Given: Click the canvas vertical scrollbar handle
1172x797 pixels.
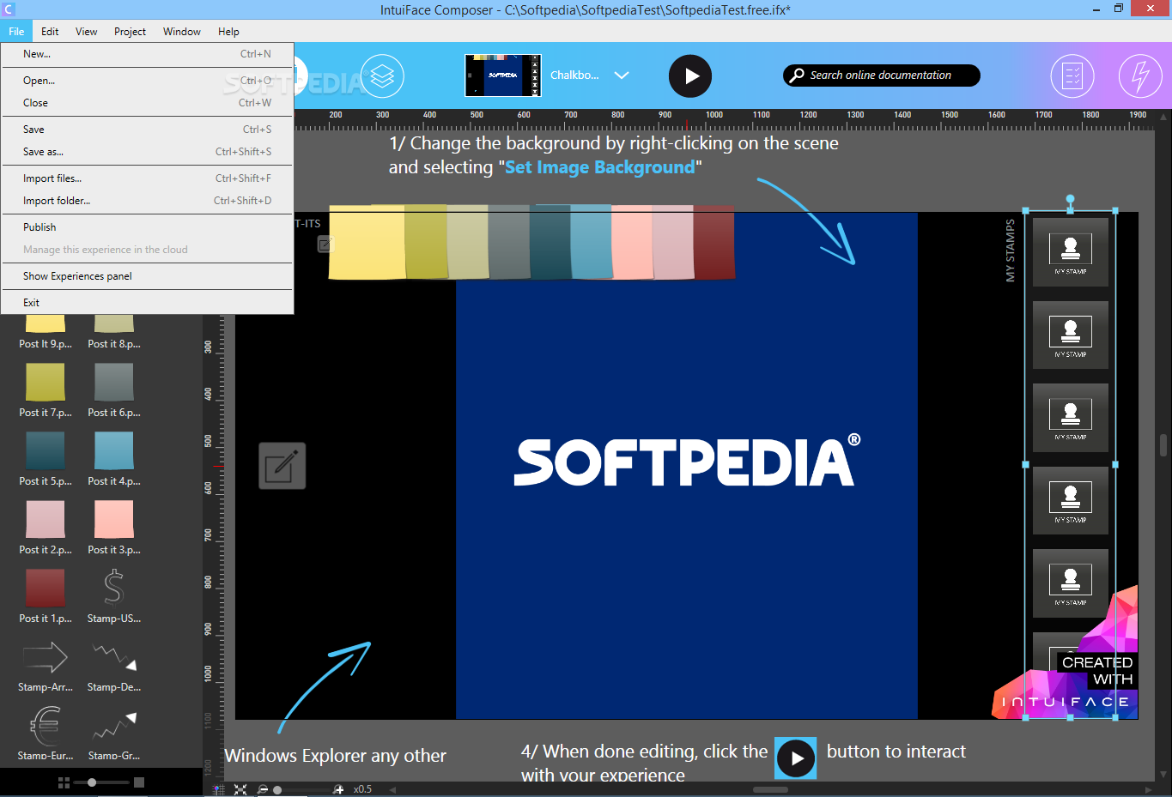Looking at the screenshot, I should (1163, 445).
